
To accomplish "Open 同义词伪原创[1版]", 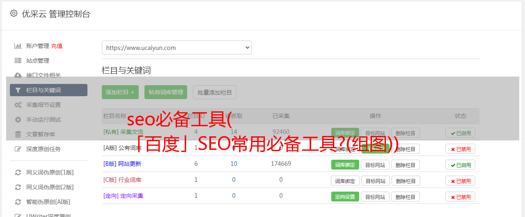I will point(50,172).
